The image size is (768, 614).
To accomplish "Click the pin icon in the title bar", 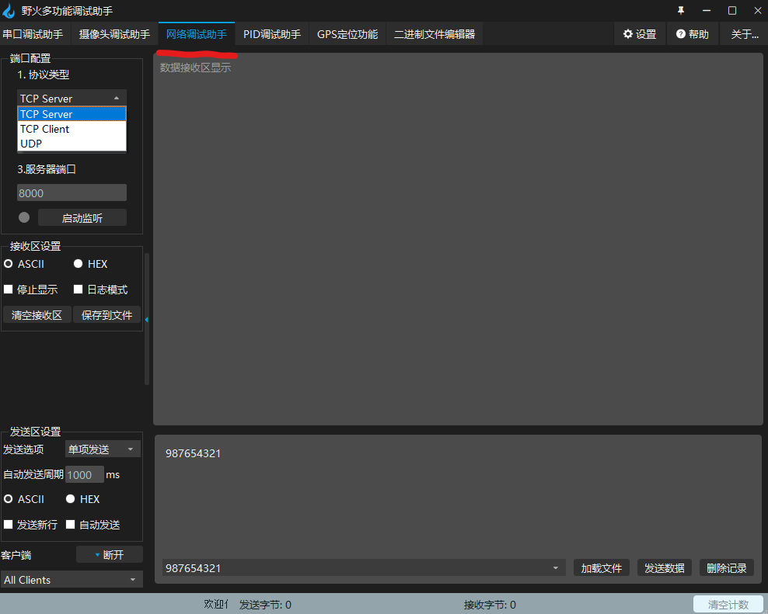I will pos(680,10).
